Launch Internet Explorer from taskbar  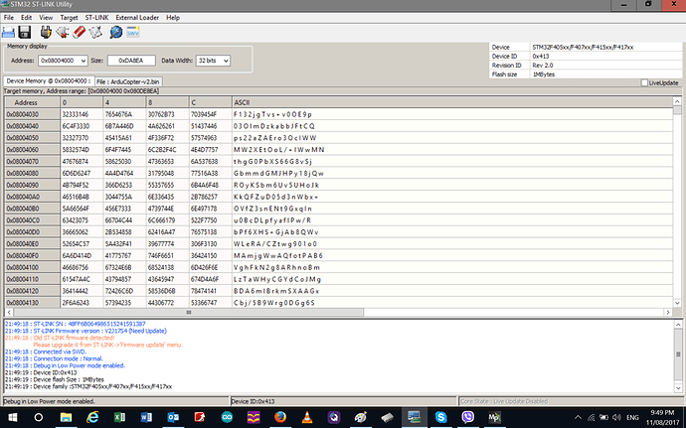point(92,417)
